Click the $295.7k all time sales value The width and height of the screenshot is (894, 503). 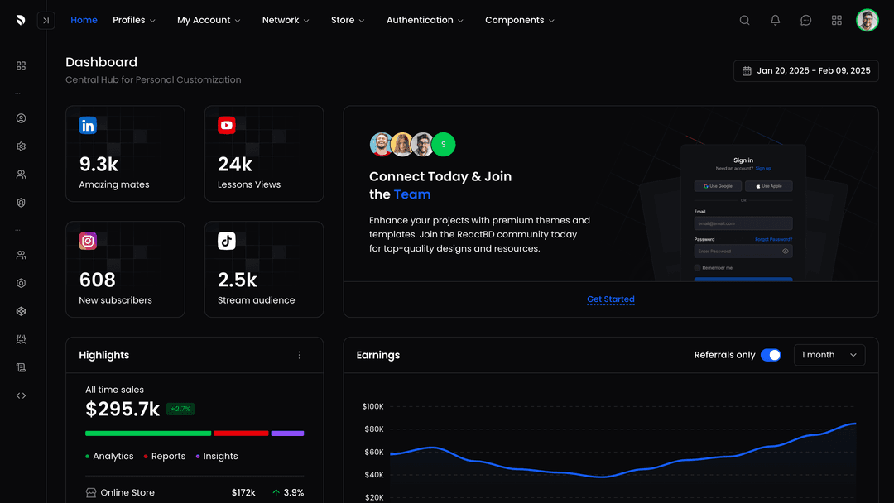[x=123, y=409]
